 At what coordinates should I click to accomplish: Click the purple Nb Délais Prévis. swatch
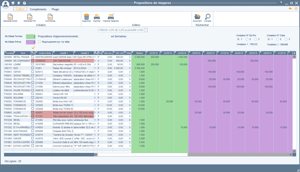pyautogui.click(x=30, y=42)
